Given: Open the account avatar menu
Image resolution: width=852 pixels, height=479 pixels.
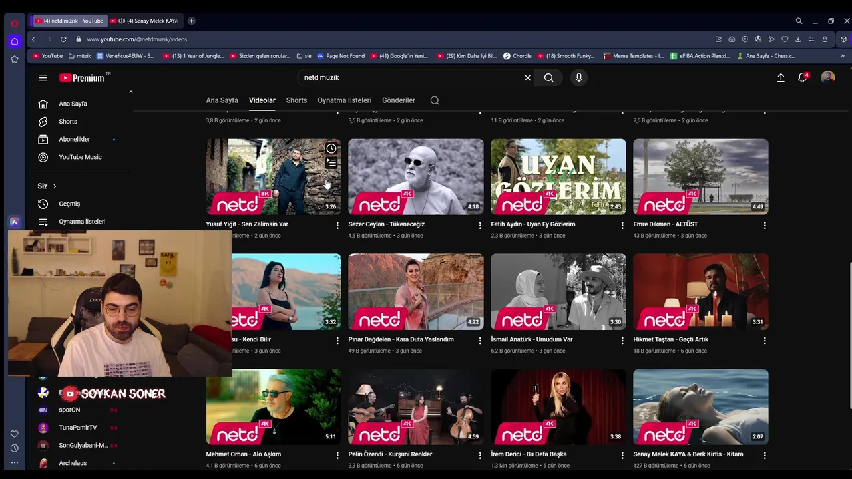Looking at the screenshot, I should 828,78.
